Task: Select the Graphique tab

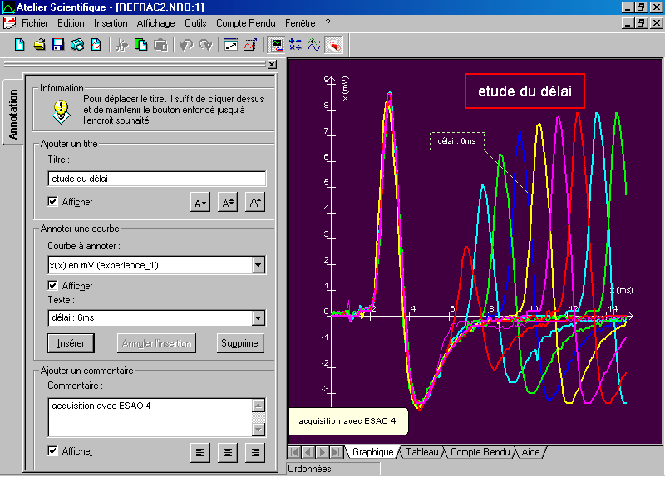Action: coord(372,452)
